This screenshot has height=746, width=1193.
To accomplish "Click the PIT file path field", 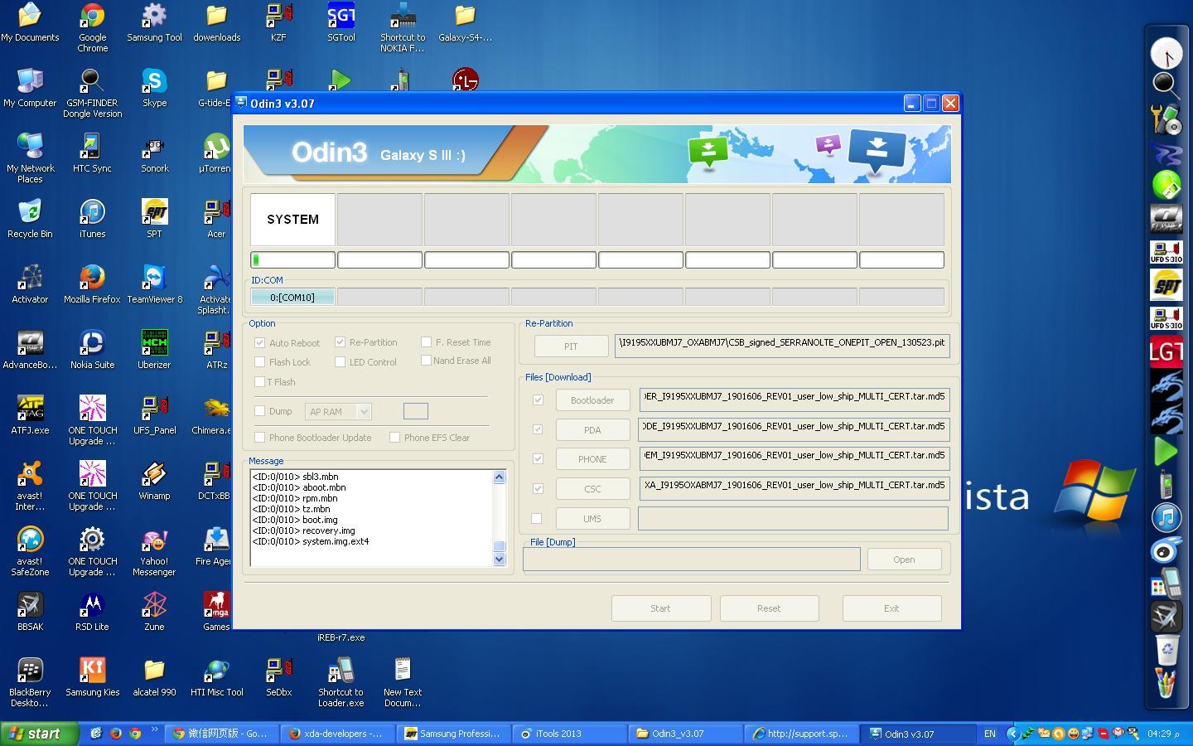I will [781, 346].
